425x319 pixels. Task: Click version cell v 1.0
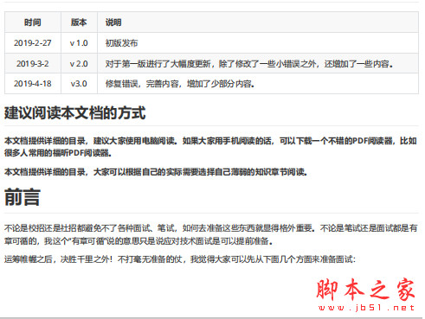79,43
